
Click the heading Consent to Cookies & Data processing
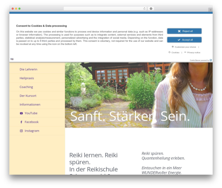pyautogui.click(x=41, y=26)
